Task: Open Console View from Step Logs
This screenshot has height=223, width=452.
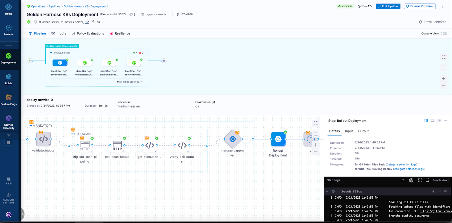Action: (440, 180)
